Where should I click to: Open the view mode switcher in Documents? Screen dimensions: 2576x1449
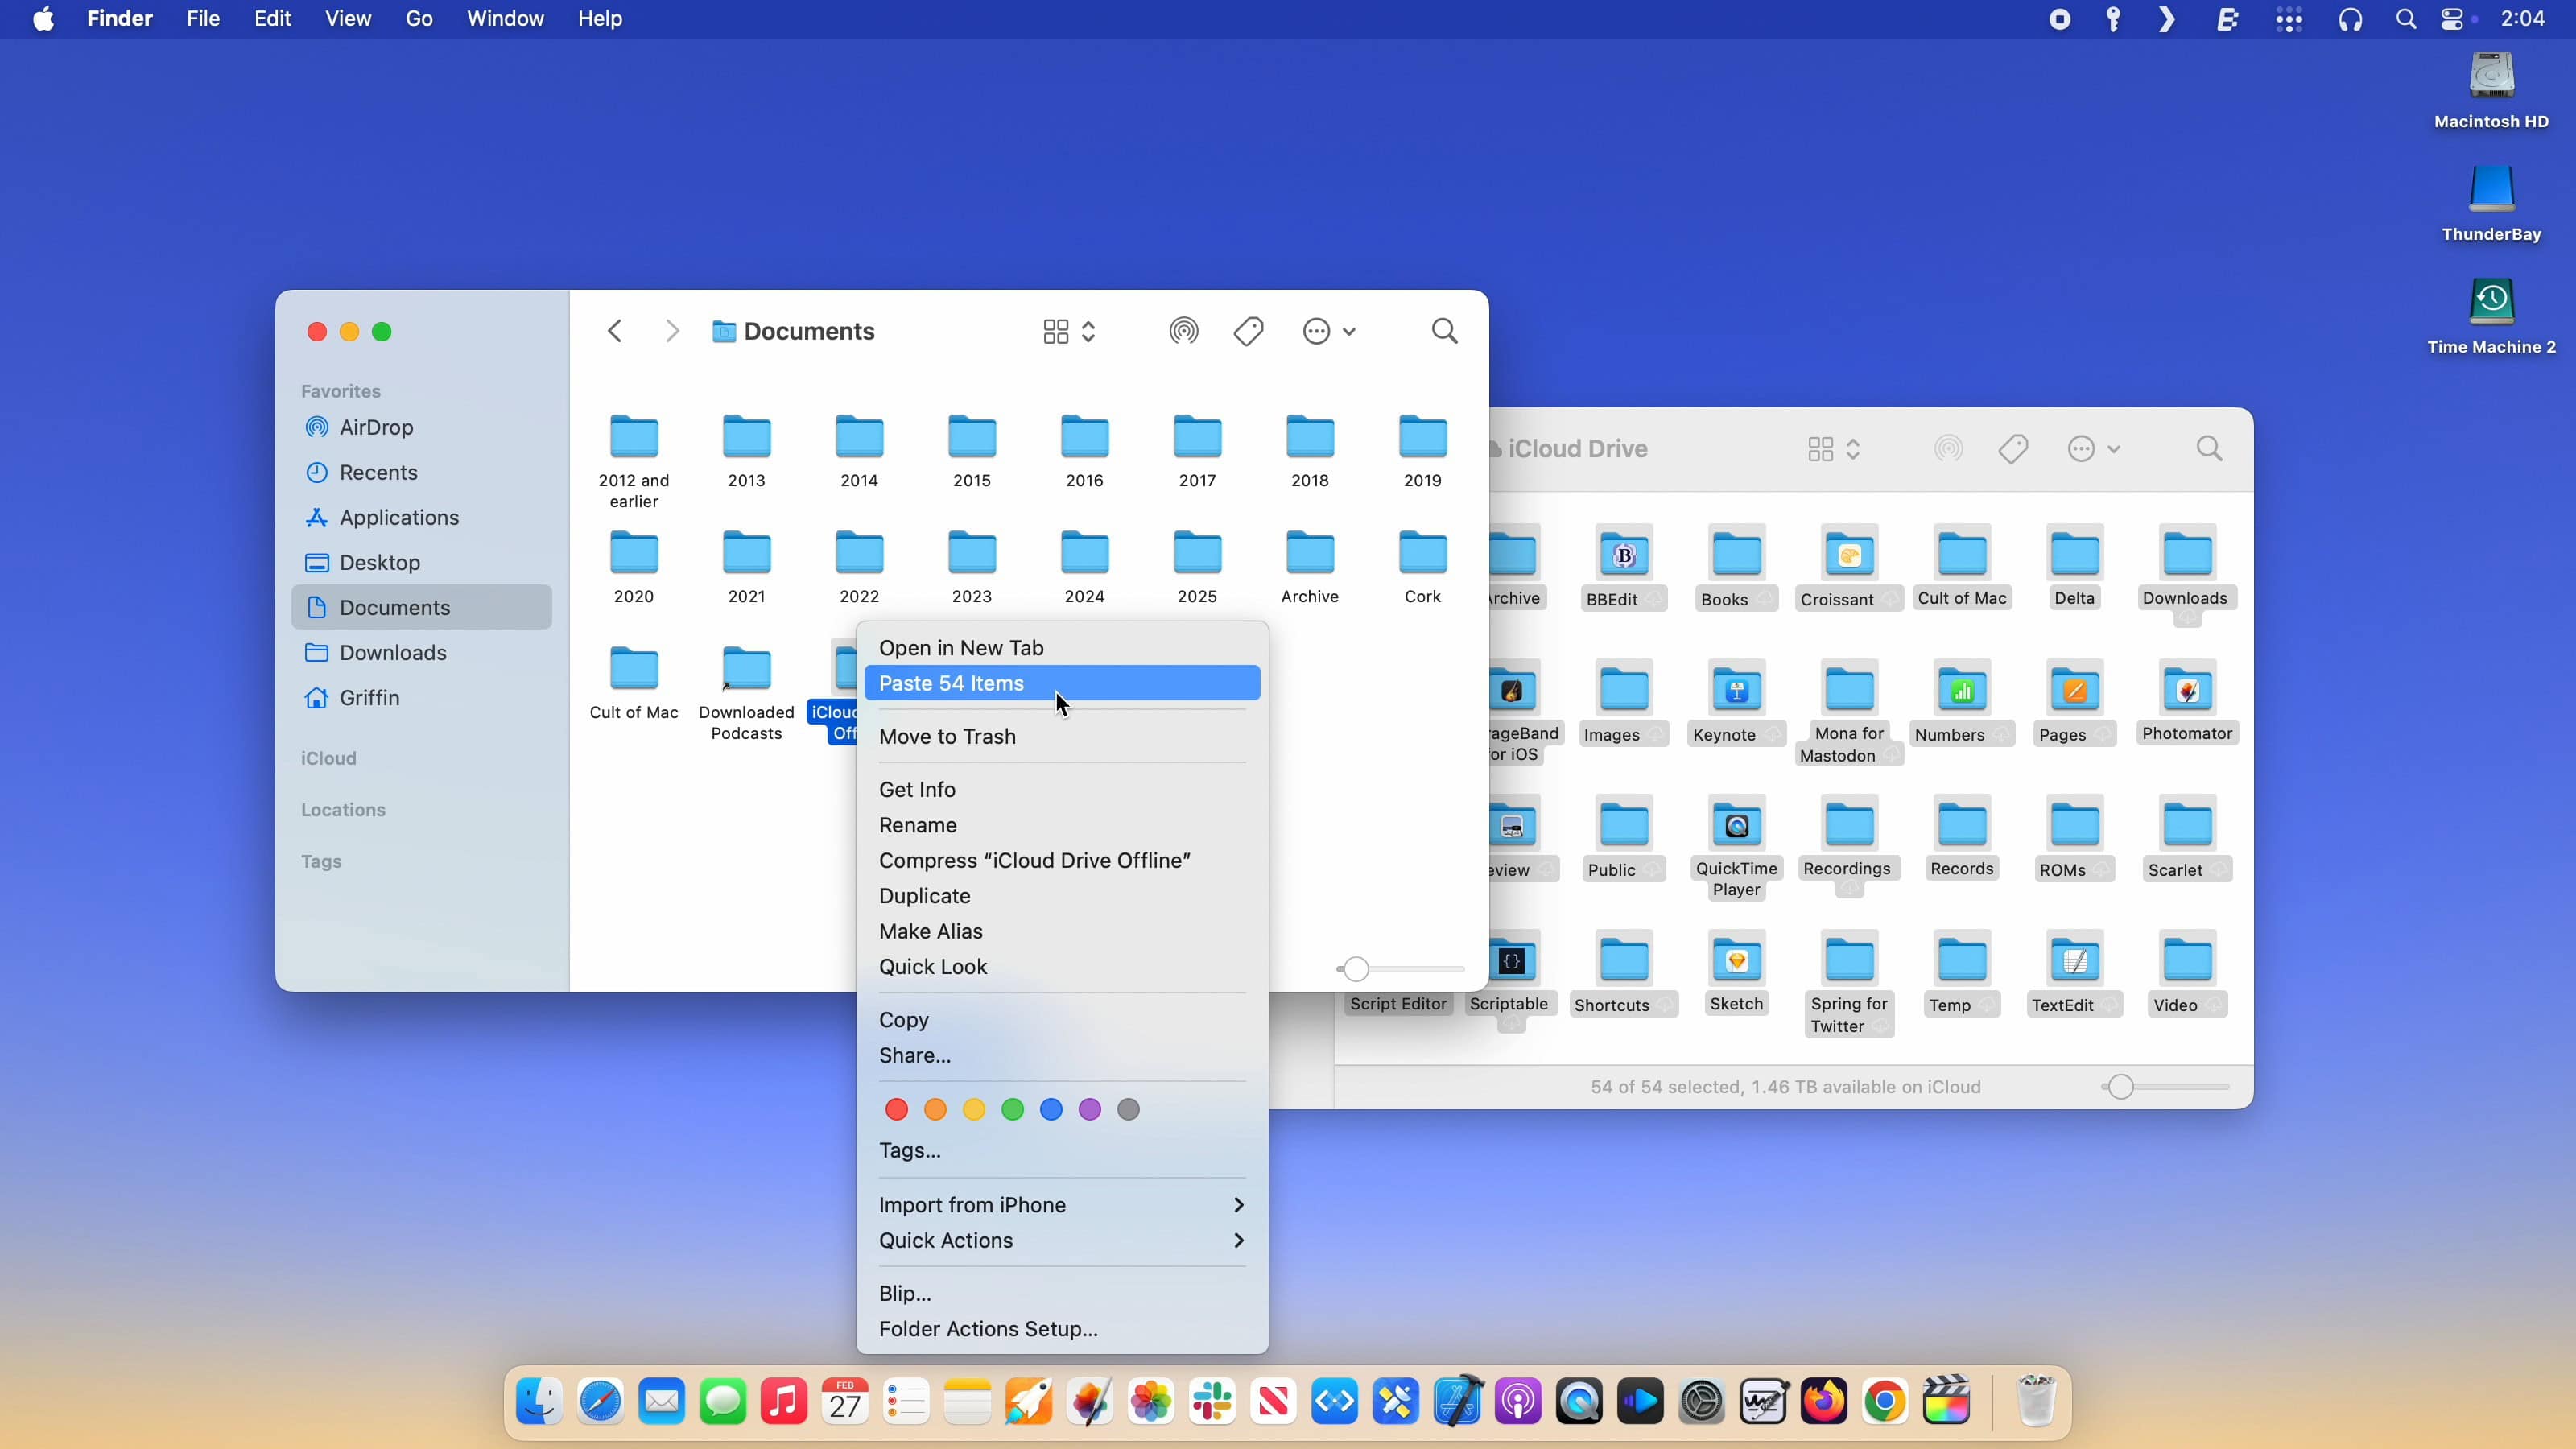[x=1068, y=331]
